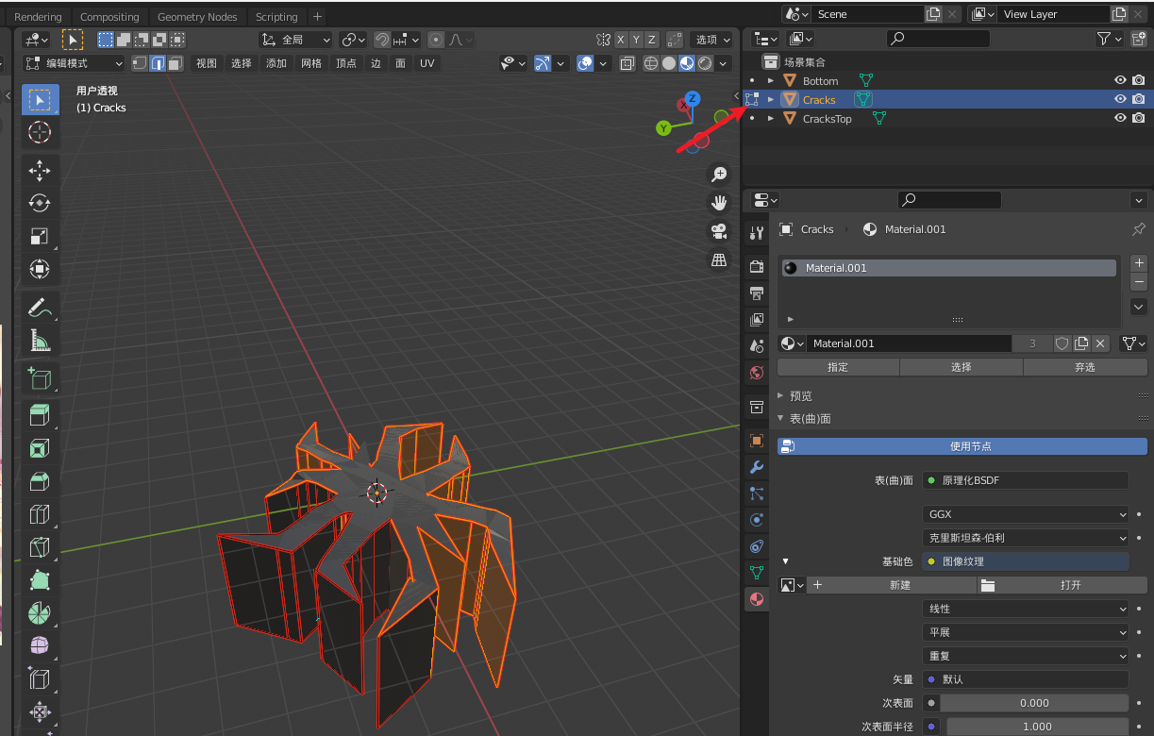Toggle X axis mirror
The height and width of the screenshot is (736, 1154).
pyautogui.click(x=621, y=40)
